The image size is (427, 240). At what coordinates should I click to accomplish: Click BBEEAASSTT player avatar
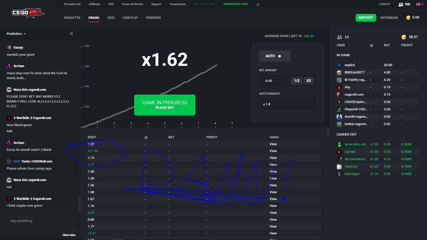pos(339,72)
